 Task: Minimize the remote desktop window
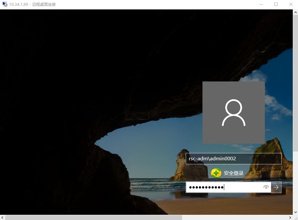[x=261, y=5]
